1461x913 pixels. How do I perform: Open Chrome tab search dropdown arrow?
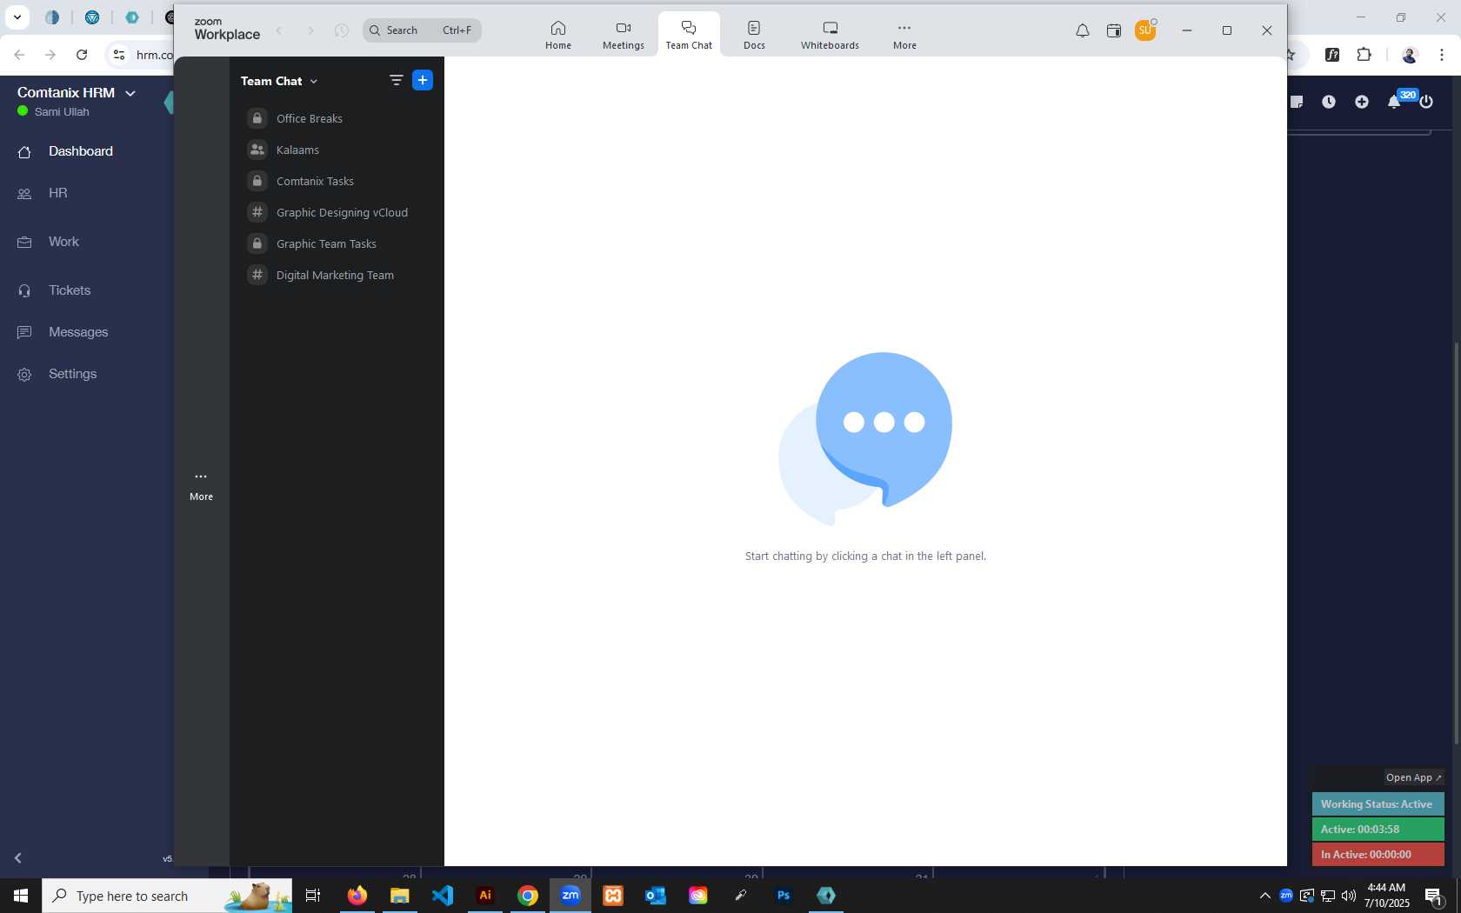coord(17,17)
